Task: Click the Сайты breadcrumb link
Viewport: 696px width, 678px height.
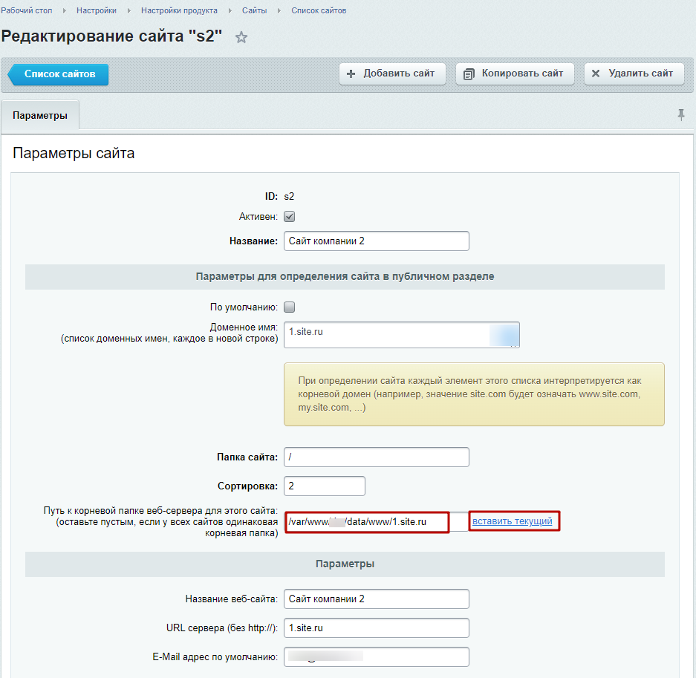Action: click(x=254, y=11)
